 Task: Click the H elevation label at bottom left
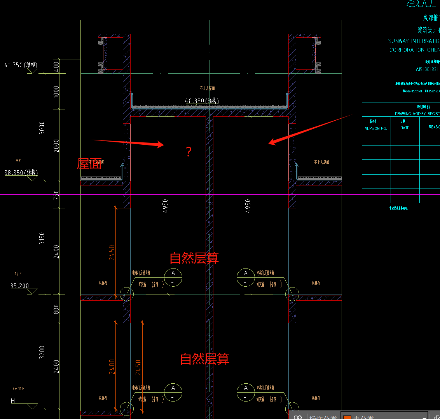(x=13, y=401)
